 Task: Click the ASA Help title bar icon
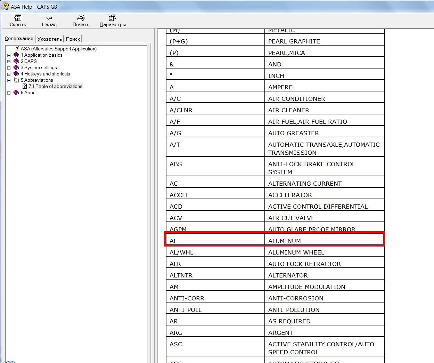(5, 7)
